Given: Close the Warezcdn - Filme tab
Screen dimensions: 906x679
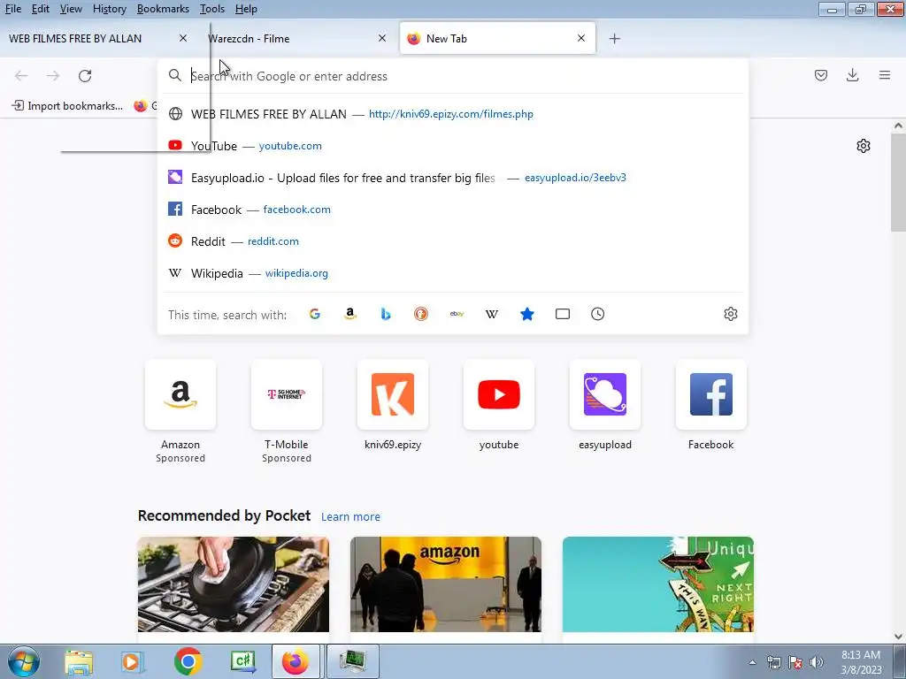Looking at the screenshot, I should 382,38.
